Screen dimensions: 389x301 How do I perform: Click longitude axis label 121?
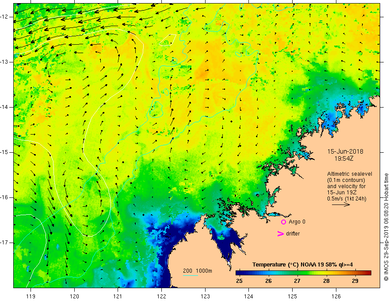[x=118, y=296]
